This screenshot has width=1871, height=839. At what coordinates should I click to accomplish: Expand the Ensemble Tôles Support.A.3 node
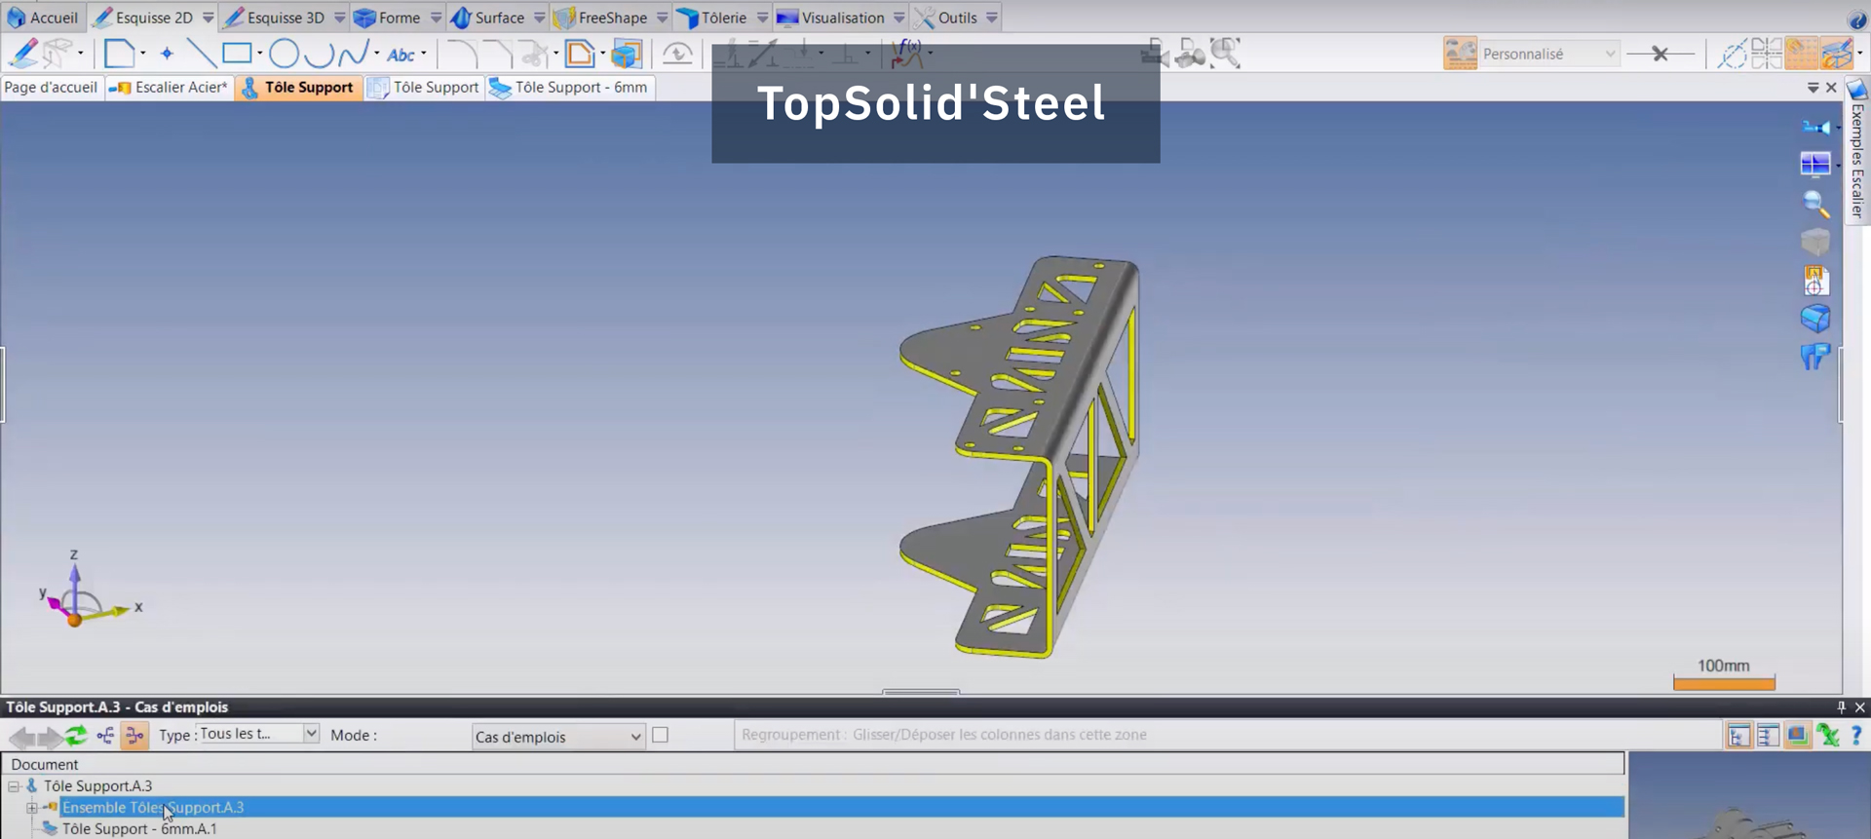click(32, 808)
